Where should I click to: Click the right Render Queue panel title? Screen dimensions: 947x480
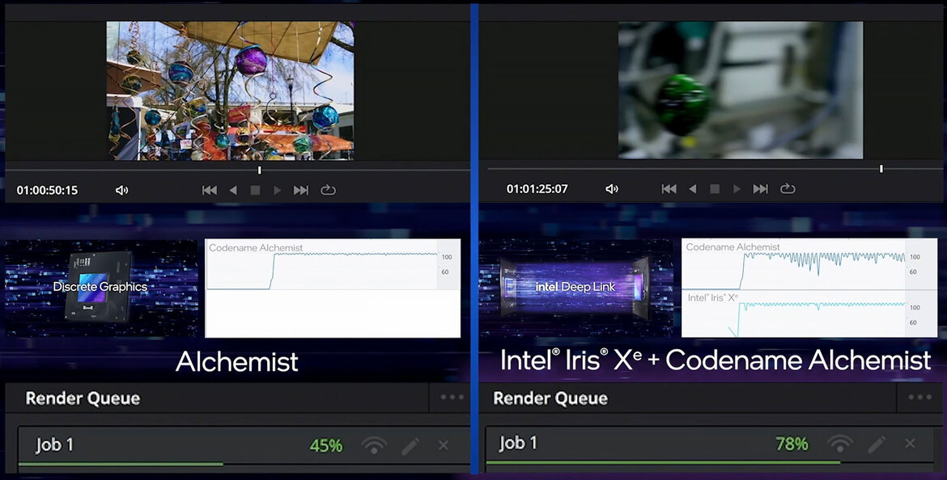click(550, 398)
